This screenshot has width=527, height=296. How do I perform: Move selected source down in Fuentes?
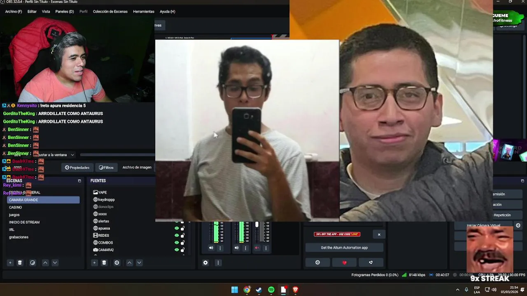click(x=139, y=263)
